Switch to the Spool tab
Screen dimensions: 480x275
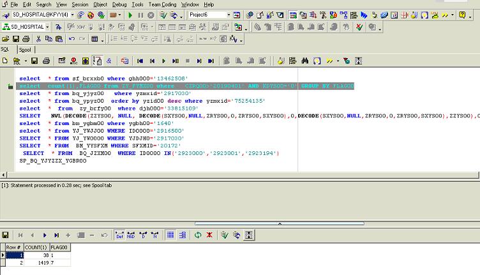pos(25,49)
